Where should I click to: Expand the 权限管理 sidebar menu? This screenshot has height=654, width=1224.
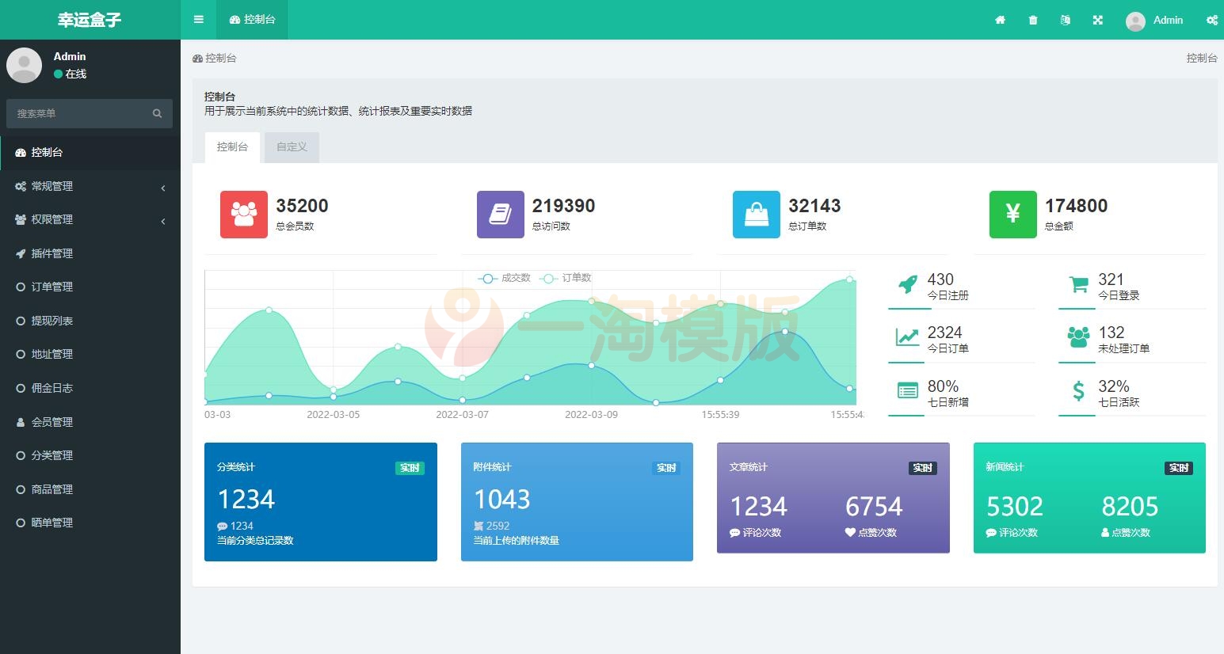point(90,219)
